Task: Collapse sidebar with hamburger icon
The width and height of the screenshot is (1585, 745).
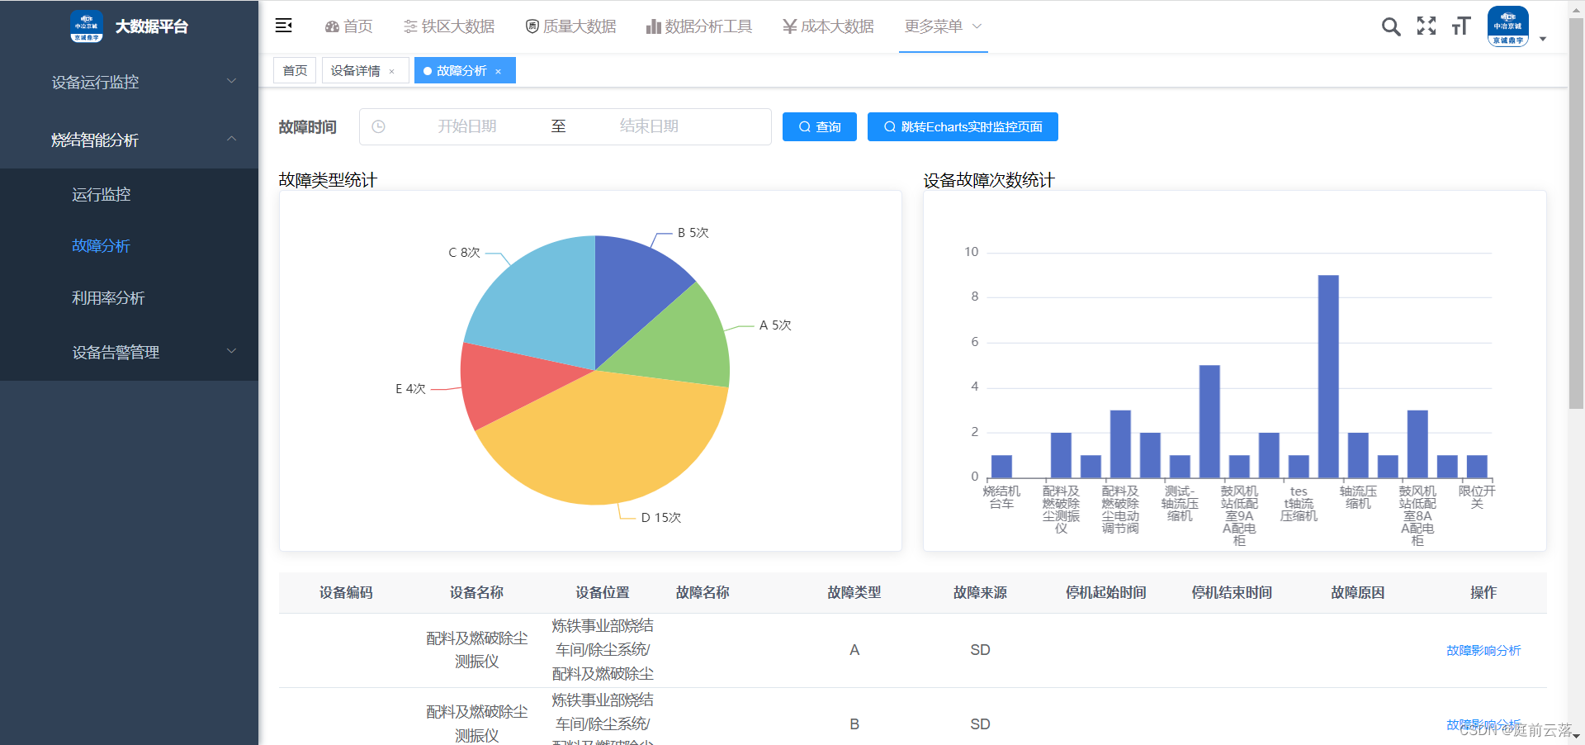Action: tap(284, 26)
